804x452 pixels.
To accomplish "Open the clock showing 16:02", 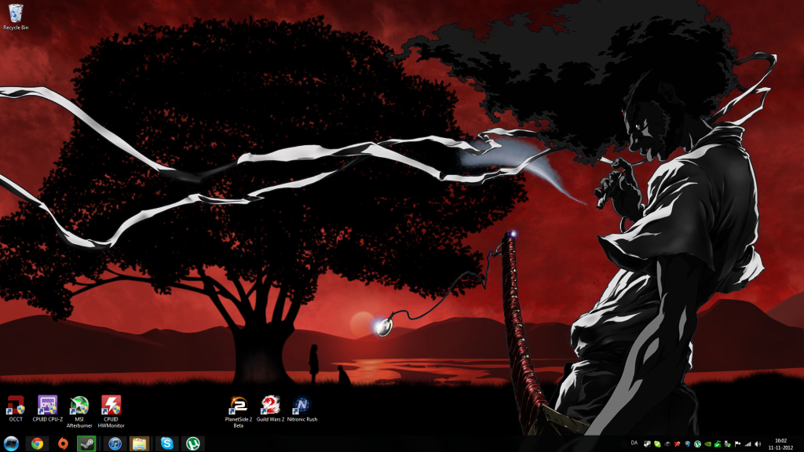I will [780, 444].
